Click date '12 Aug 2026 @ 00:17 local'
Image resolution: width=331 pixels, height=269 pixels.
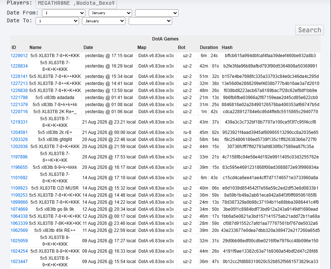pyautogui.click(x=109, y=216)
